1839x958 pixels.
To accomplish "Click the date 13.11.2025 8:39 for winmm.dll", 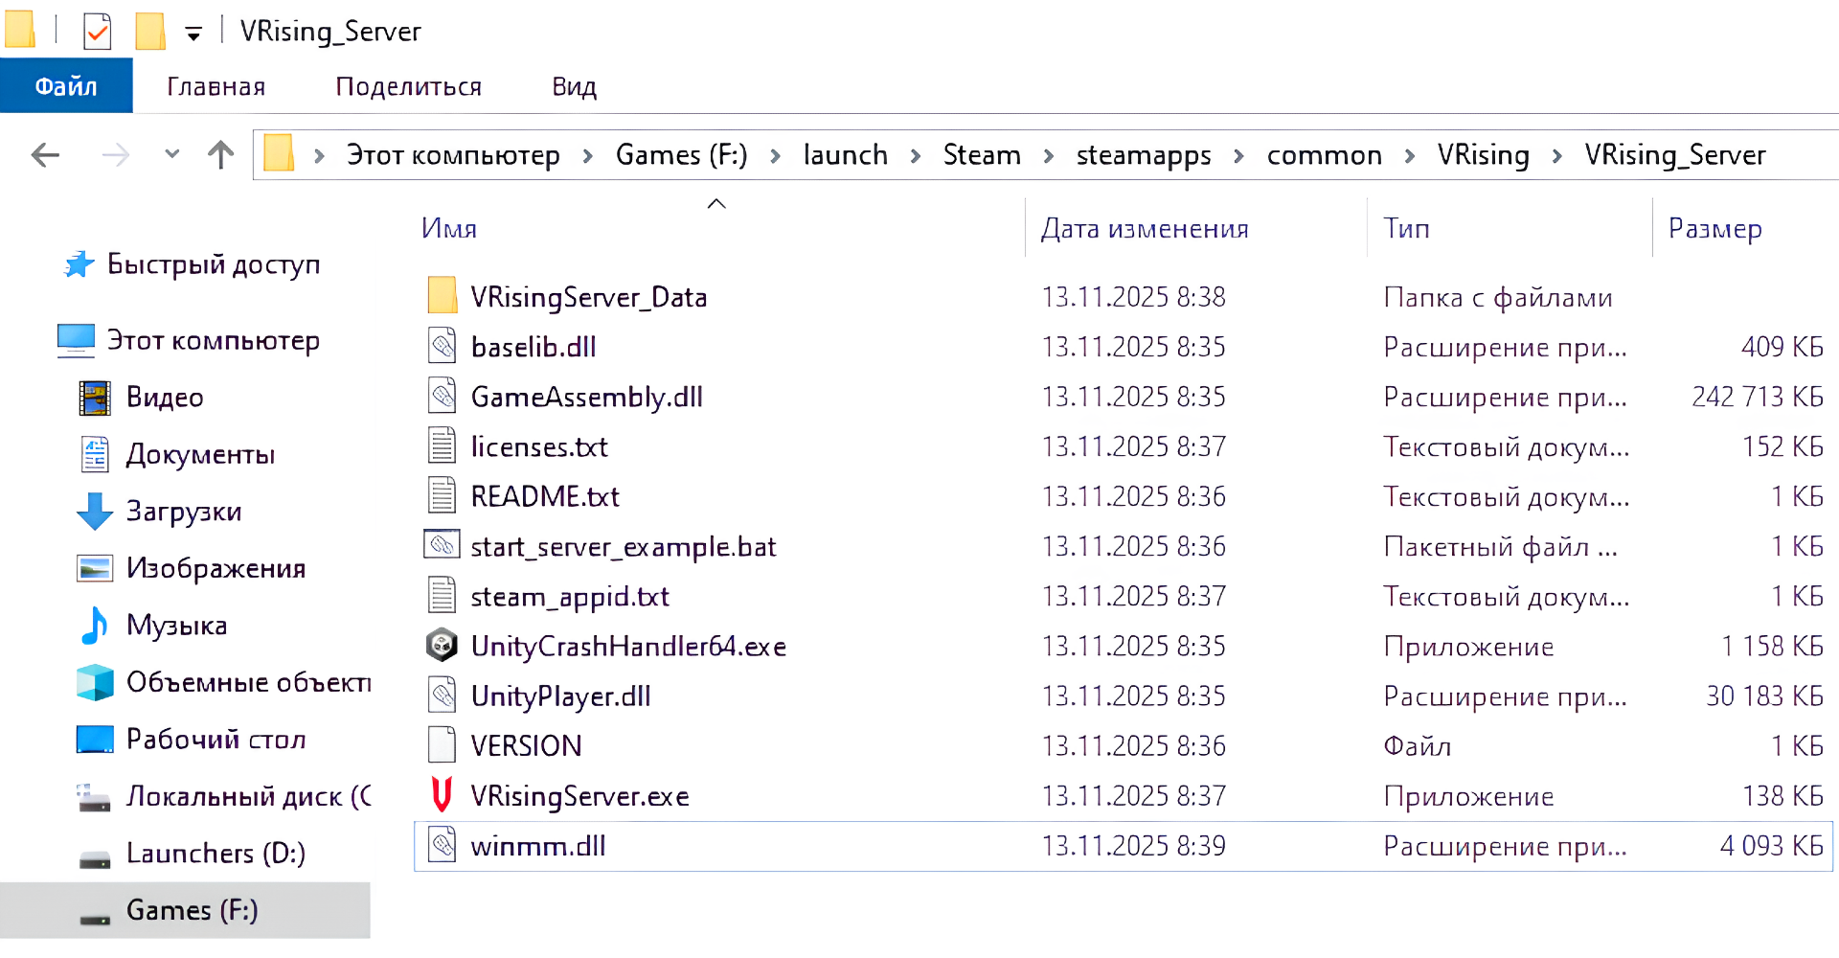I will pyautogui.click(x=1134, y=845).
